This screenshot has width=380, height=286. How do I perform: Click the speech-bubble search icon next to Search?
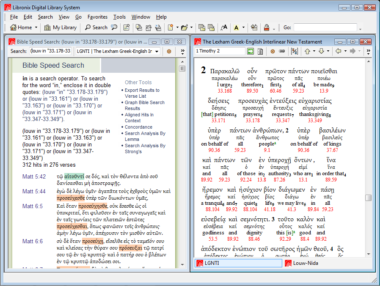pos(114,27)
